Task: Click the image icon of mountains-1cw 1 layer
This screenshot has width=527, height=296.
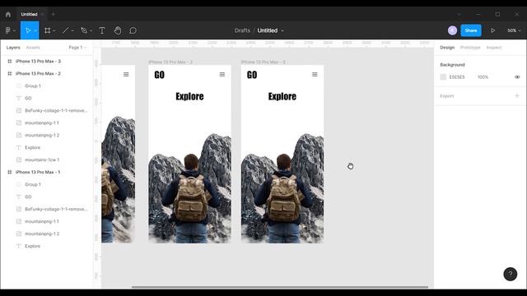Action: 19,160
